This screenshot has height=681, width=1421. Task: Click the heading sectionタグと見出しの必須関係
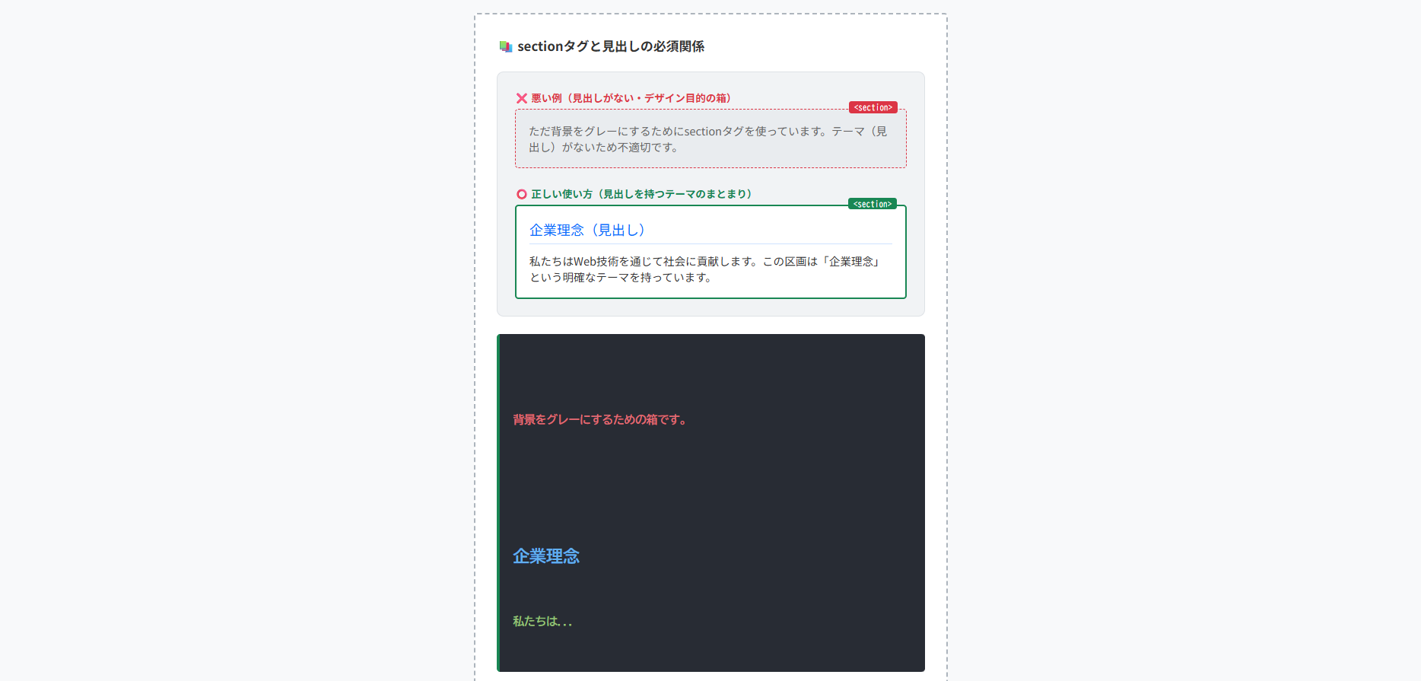click(x=611, y=46)
